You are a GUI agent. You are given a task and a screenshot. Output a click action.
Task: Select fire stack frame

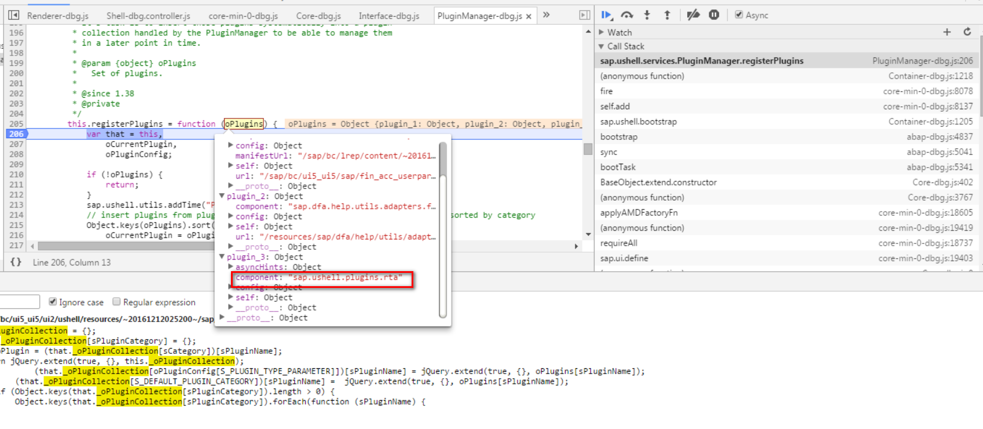[786, 91]
